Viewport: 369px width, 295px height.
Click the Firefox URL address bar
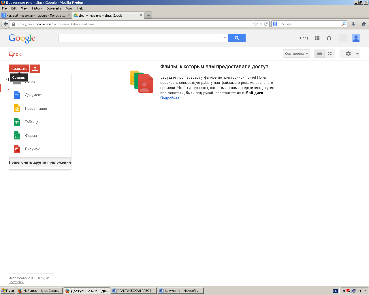click(134, 24)
